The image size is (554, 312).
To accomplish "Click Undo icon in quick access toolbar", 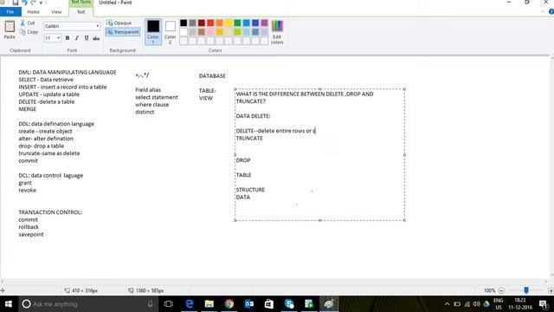I will 25,3.
